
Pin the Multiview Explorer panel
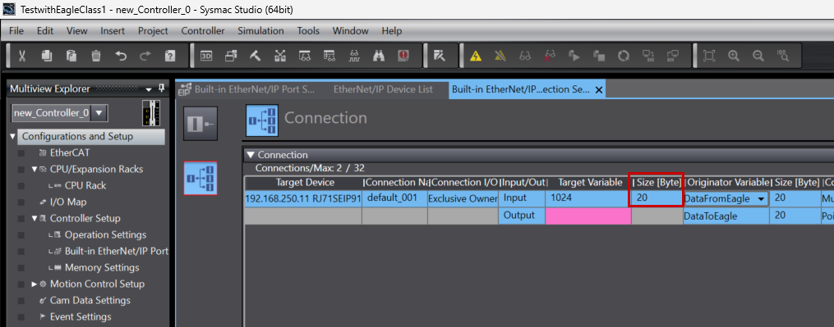(162, 89)
